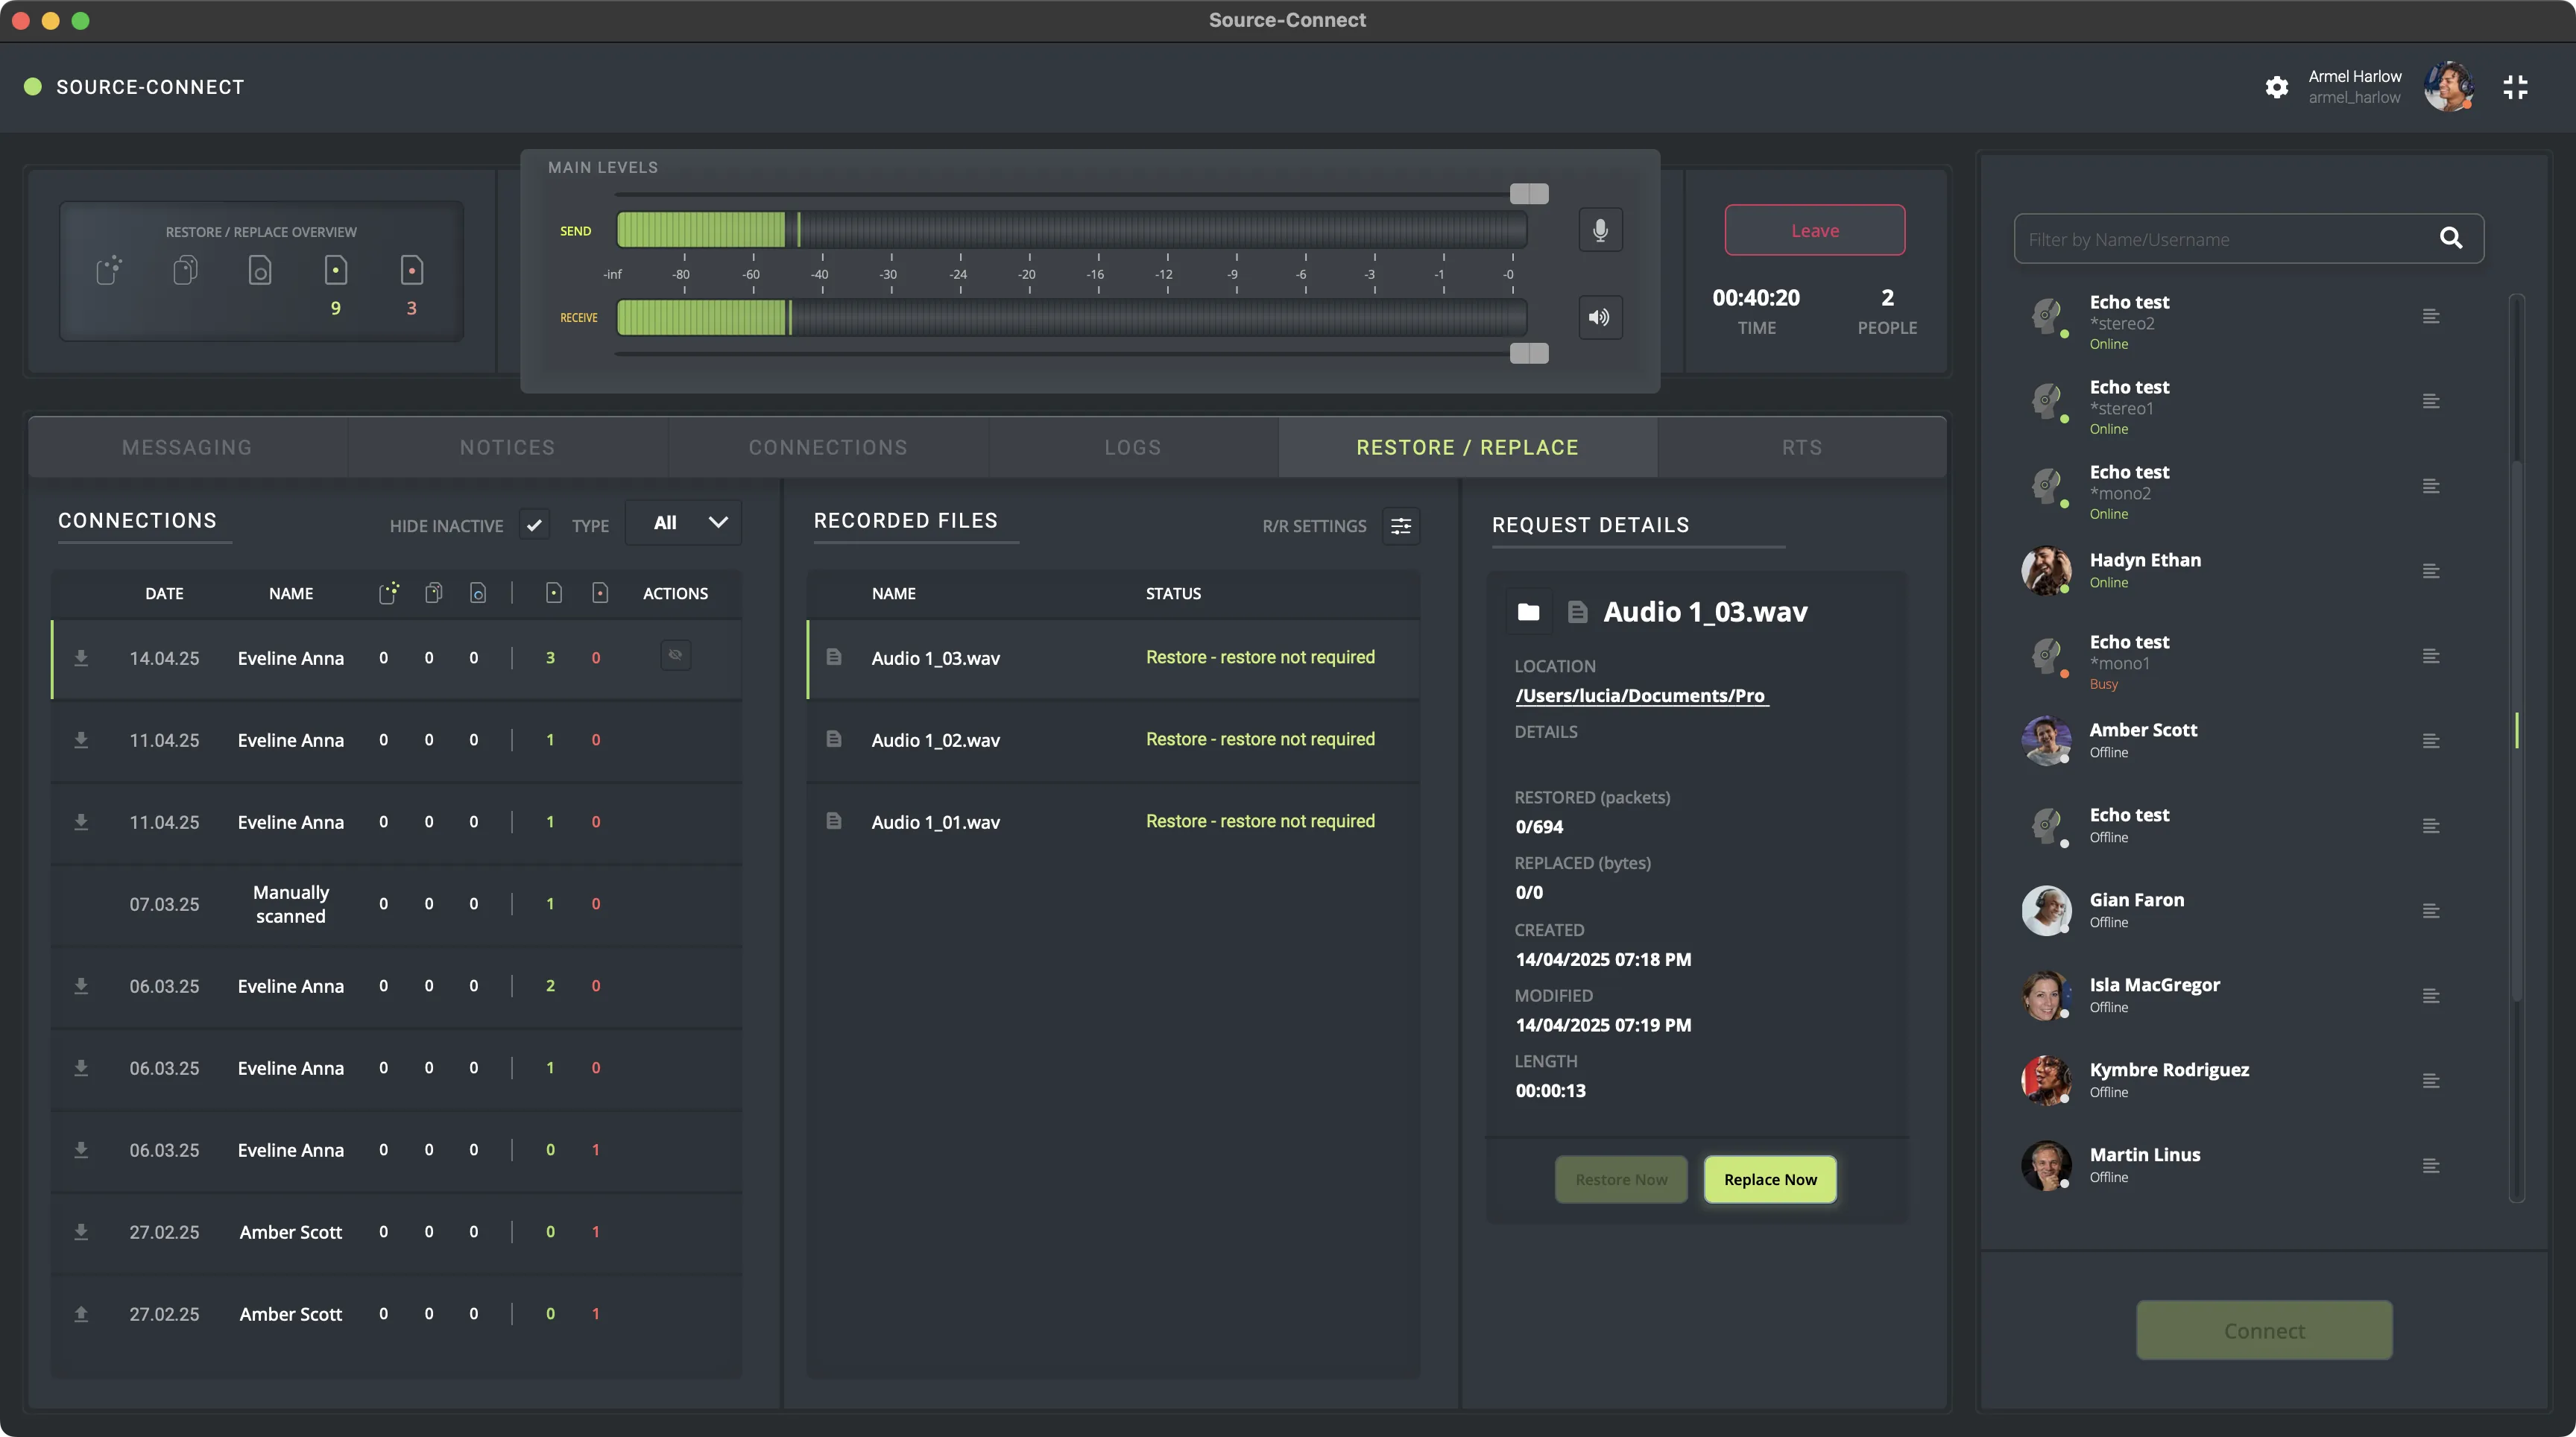Click the file icon in Request Details header
2576x1437 pixels.
click(x=1577, y=612)
